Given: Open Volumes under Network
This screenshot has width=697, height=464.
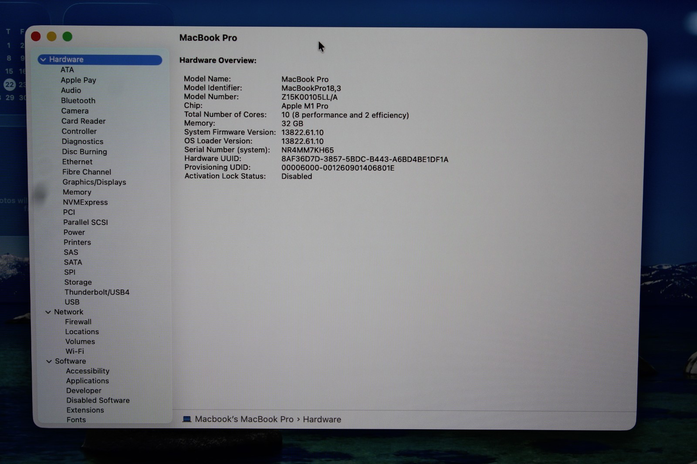Looking at the screenshot, I should (80, 342).
